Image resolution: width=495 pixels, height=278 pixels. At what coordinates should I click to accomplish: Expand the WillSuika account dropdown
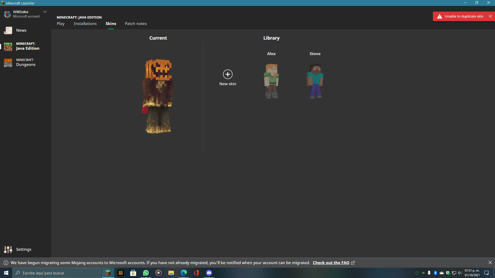(45, 12)
